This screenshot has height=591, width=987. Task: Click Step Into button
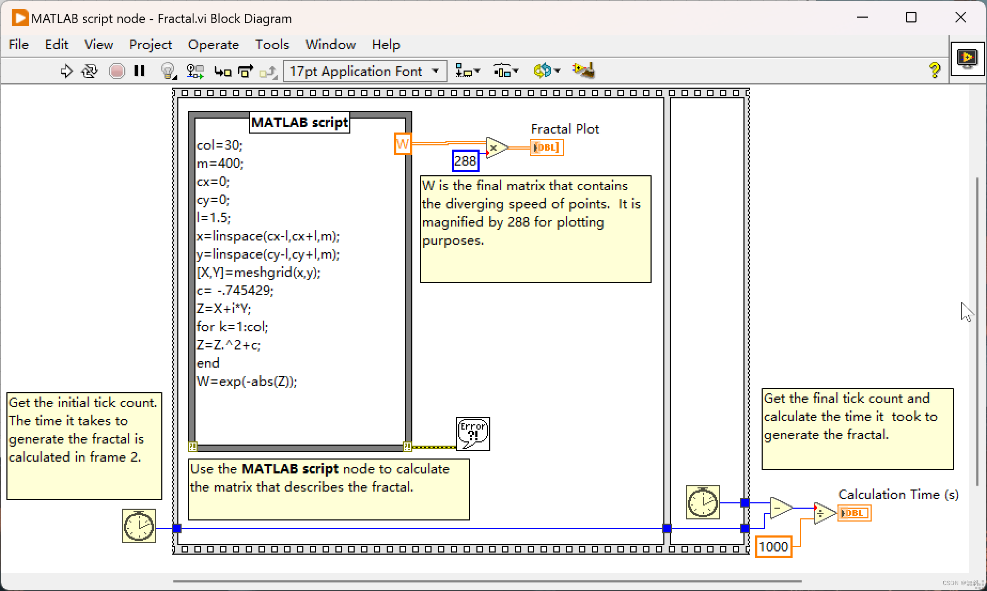(223, 71)
